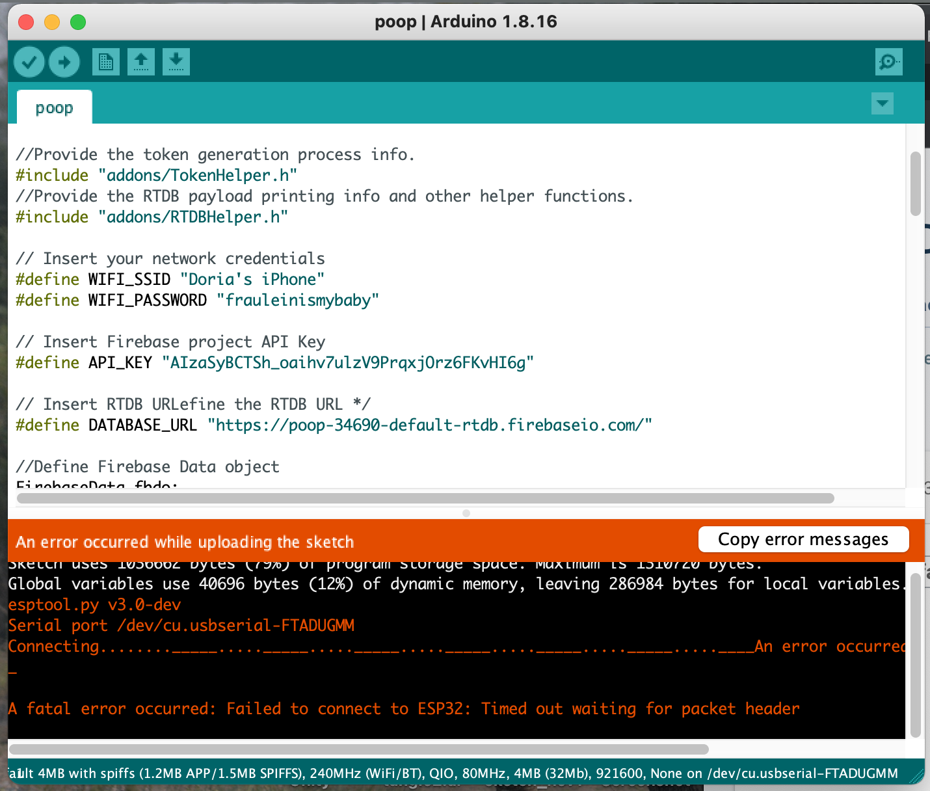Click the Verify checkmark icon
Viewport: 930px width, 791px height.
[x=29, y=62]
